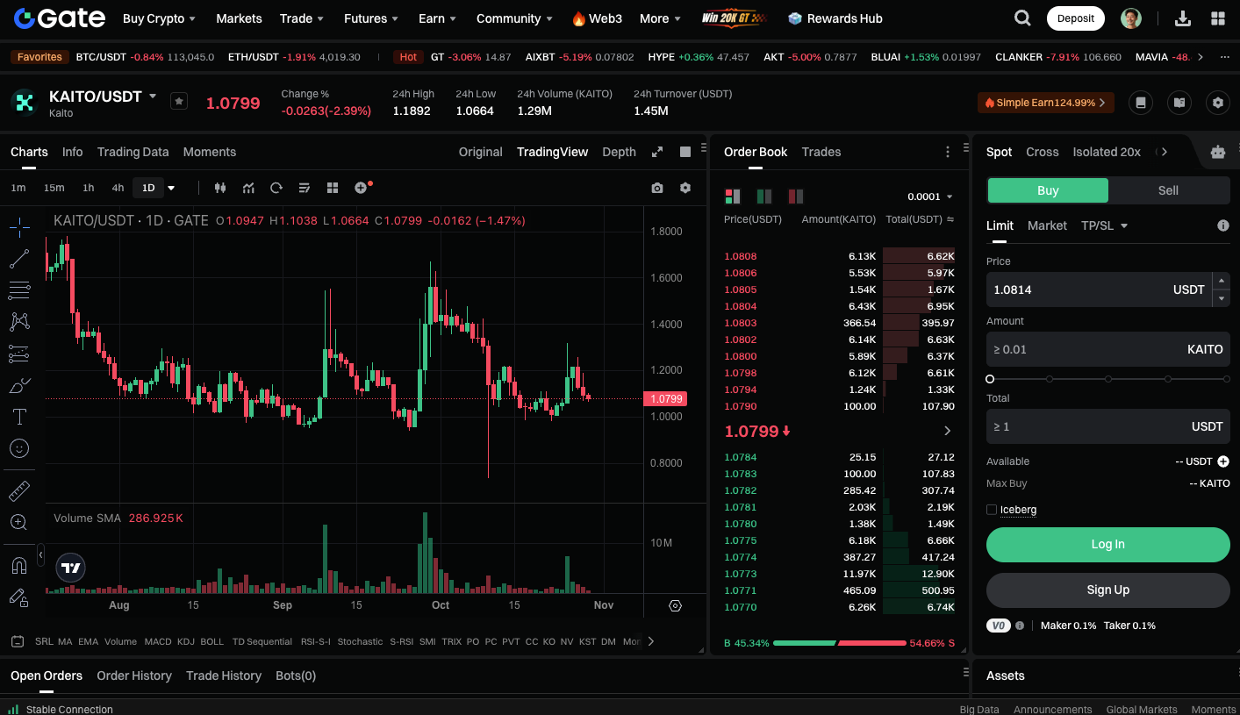Open the chart interval dropdown arrow
The image size is (1240, 715).
coord(171,188)
